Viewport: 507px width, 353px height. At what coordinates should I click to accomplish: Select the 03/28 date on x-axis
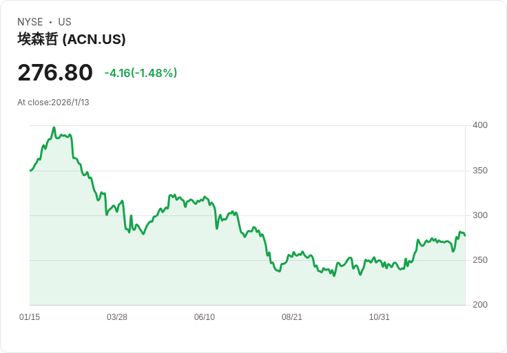pos(117,317)
